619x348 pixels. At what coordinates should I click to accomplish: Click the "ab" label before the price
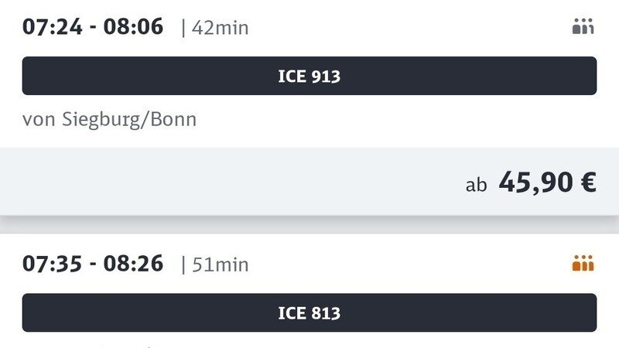click(477, 186)
